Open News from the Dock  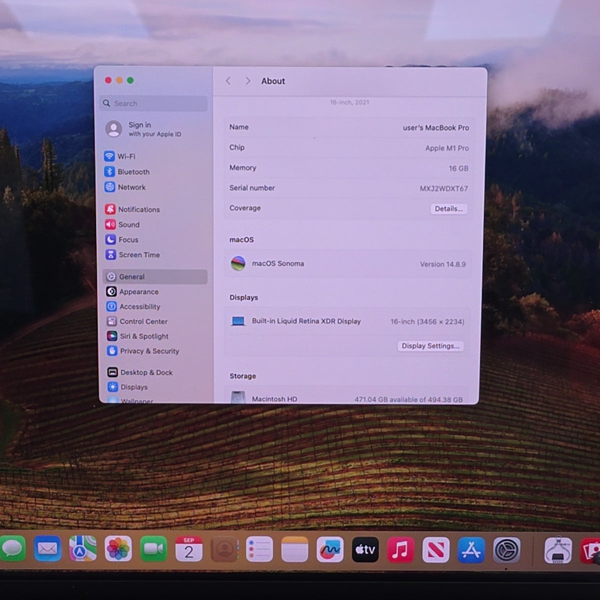point(435,549)
